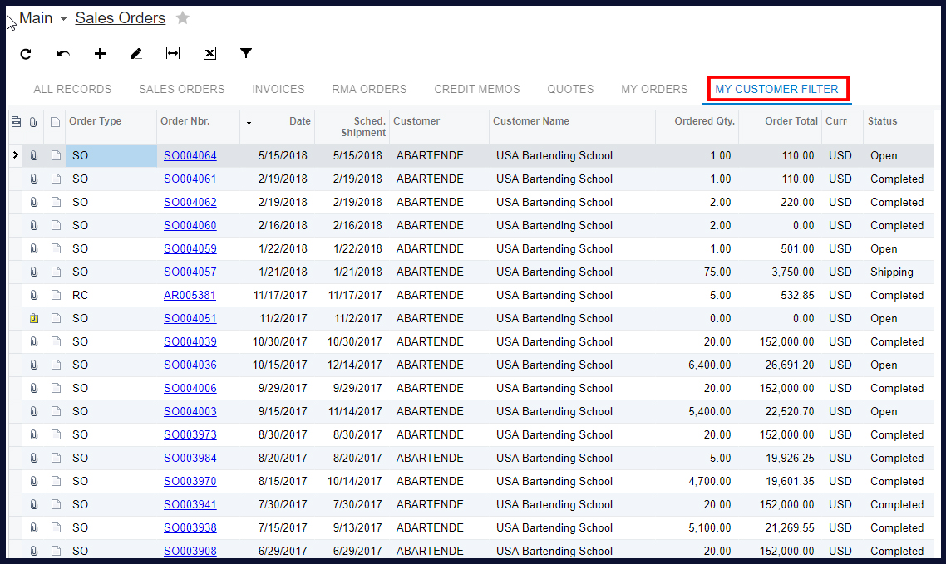Viewport: 946px width, 564px height.
Task: Open attachment icon for order SO004060
Action: [x=34, y=225]
